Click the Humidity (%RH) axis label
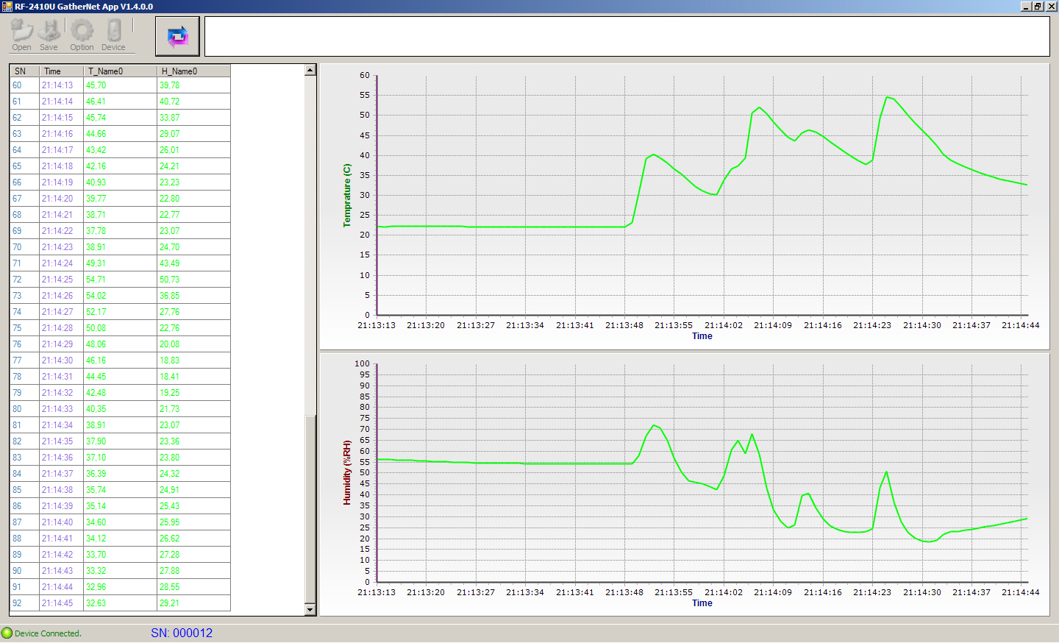Viewport: 1059px width, 643px height. (x=347, y=472)
